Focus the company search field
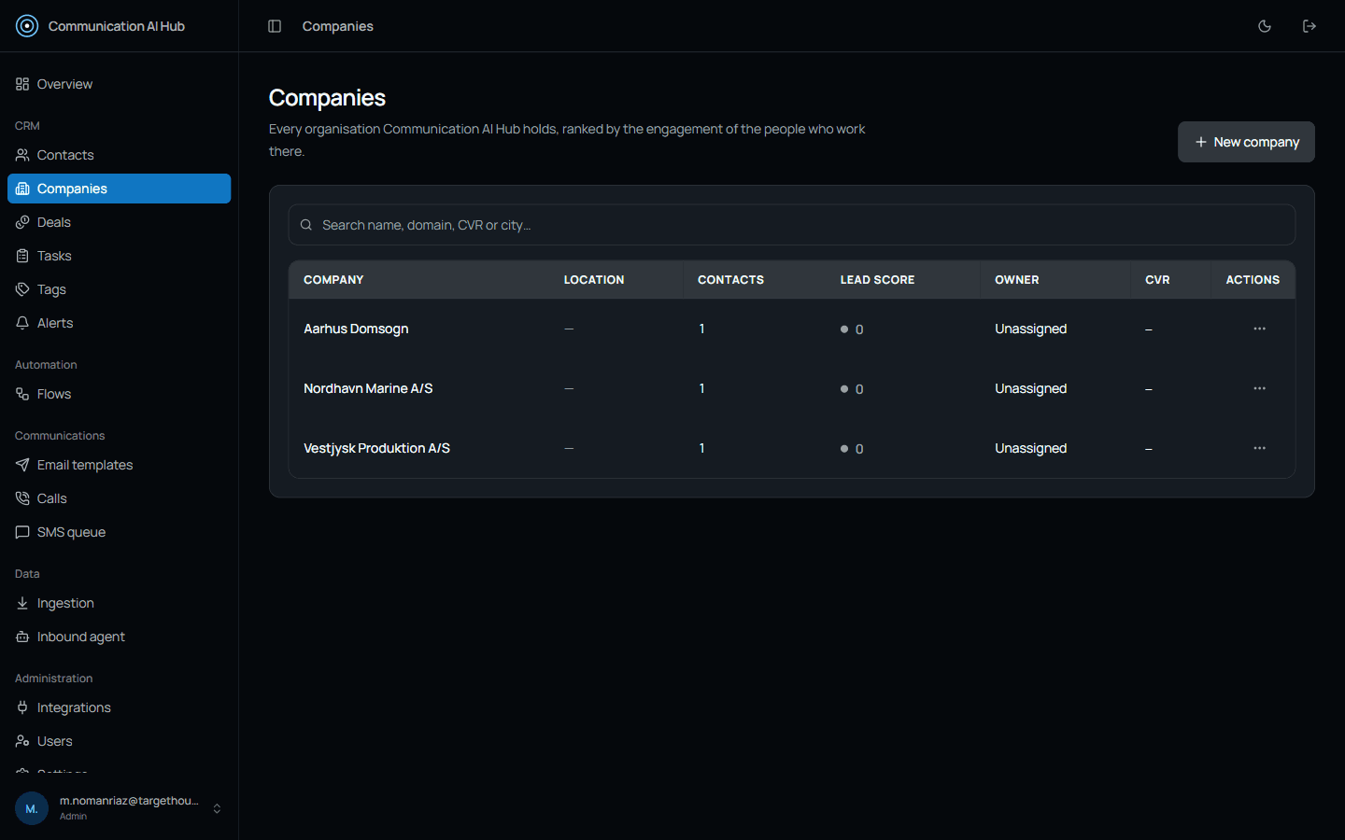The width and height of the screenshot is (1345, 840). [792, 225]
